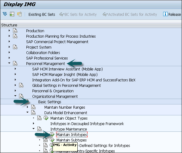Click the Structure column header
This screenshot has width=182, height=153.
click(9, 25)
